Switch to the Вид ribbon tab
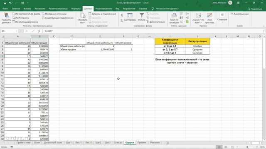266x149 pixels. point(117,9)
